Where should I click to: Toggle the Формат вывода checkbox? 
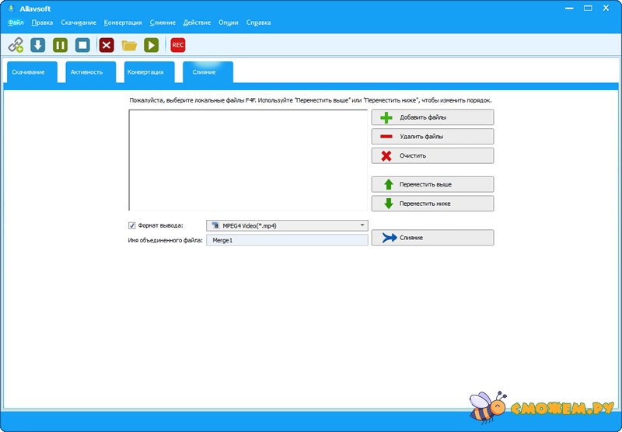click(132, 225)
